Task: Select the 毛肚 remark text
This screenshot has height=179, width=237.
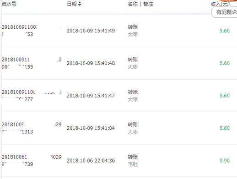Action: point(133,164)
